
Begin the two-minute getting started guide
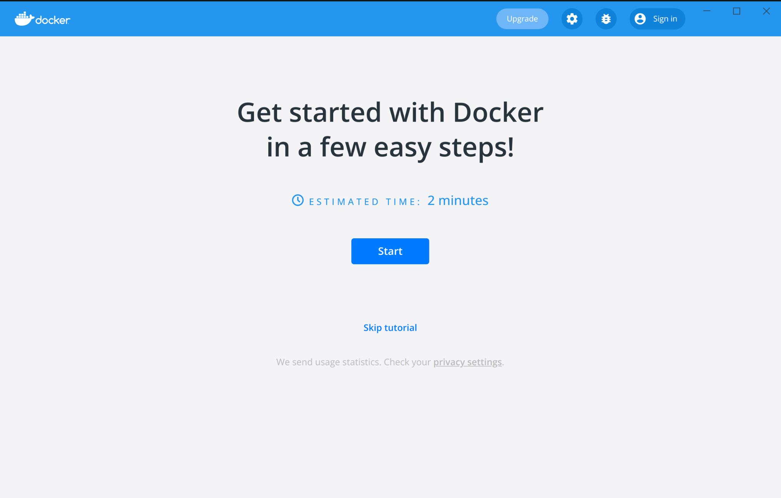pos(390,251)
